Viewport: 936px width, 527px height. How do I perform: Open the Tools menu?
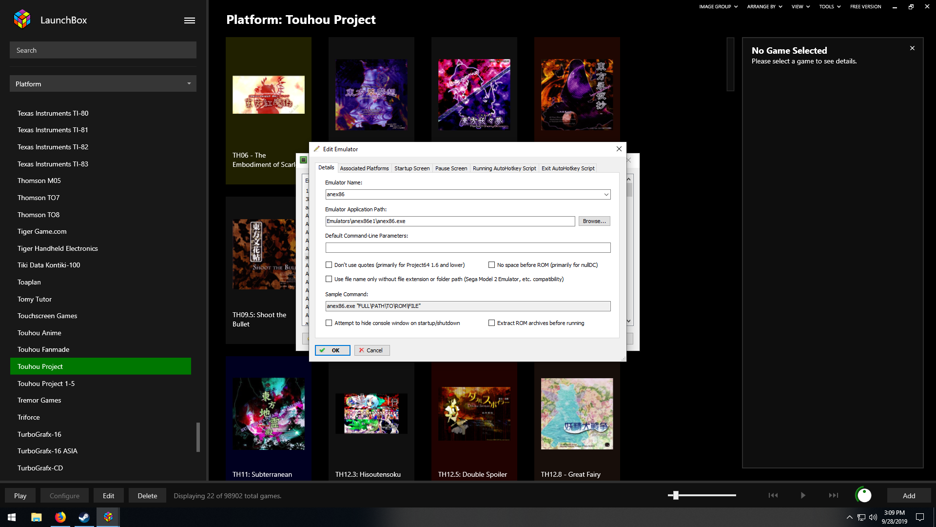tap(830, 6)
